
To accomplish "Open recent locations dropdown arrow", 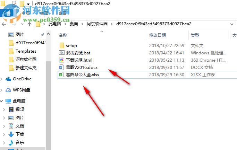I will tap(22, 24).
